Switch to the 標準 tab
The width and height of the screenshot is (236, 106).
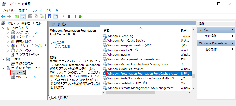(63, 98)
